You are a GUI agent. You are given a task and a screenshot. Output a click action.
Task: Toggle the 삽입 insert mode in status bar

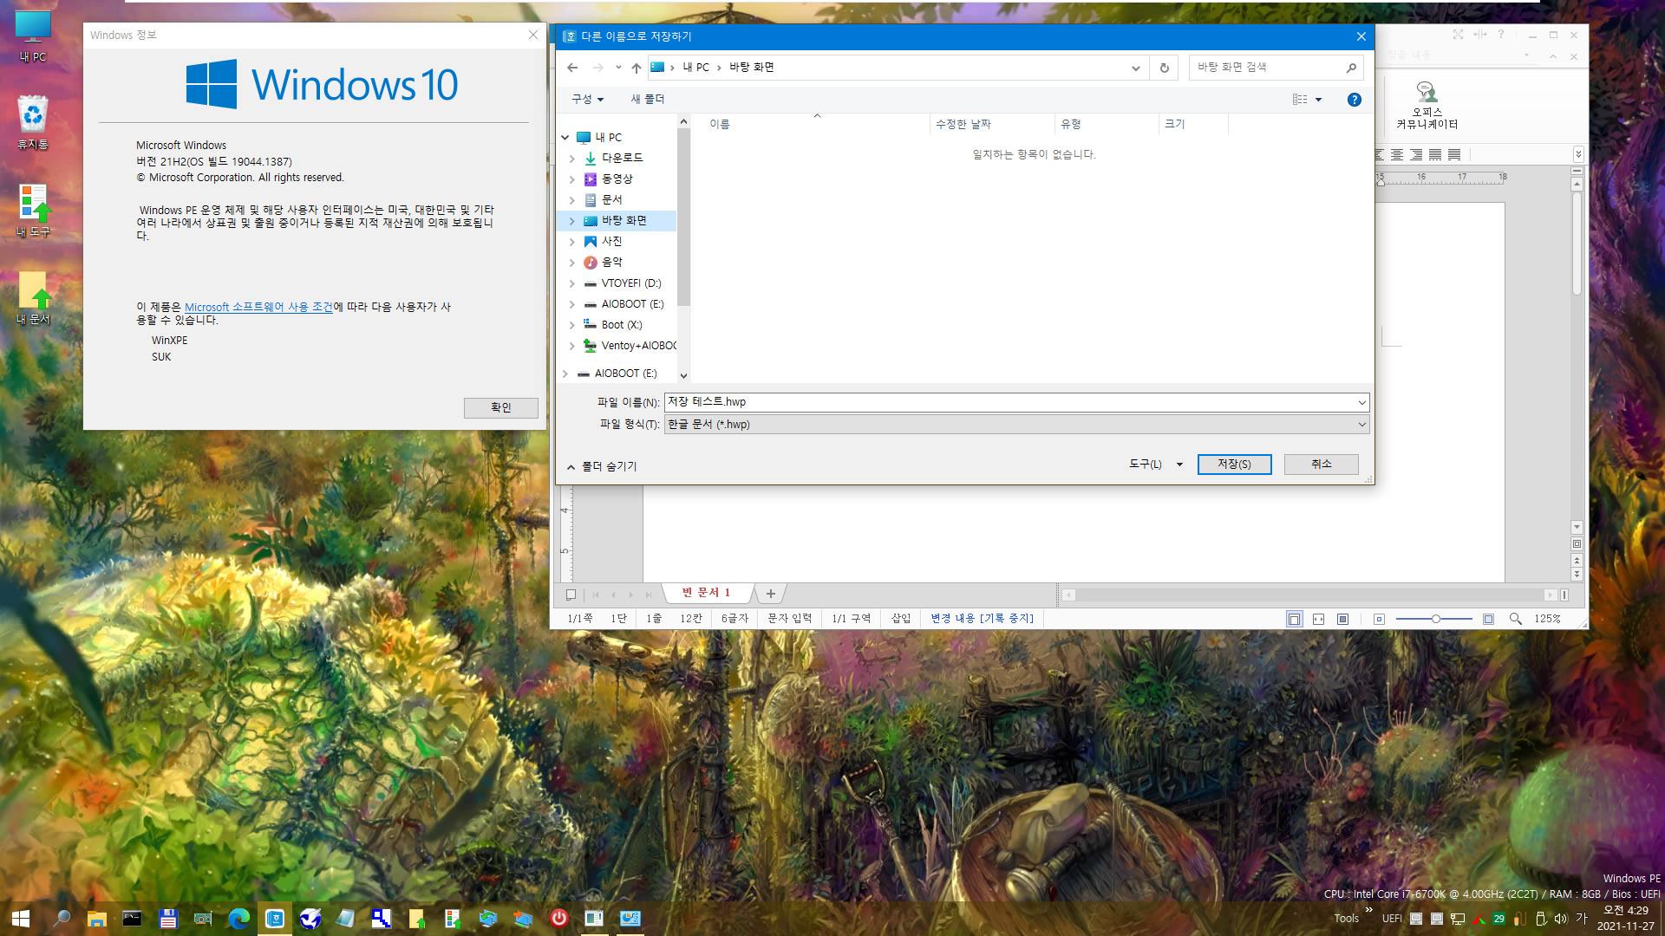(x=901, y=618)
